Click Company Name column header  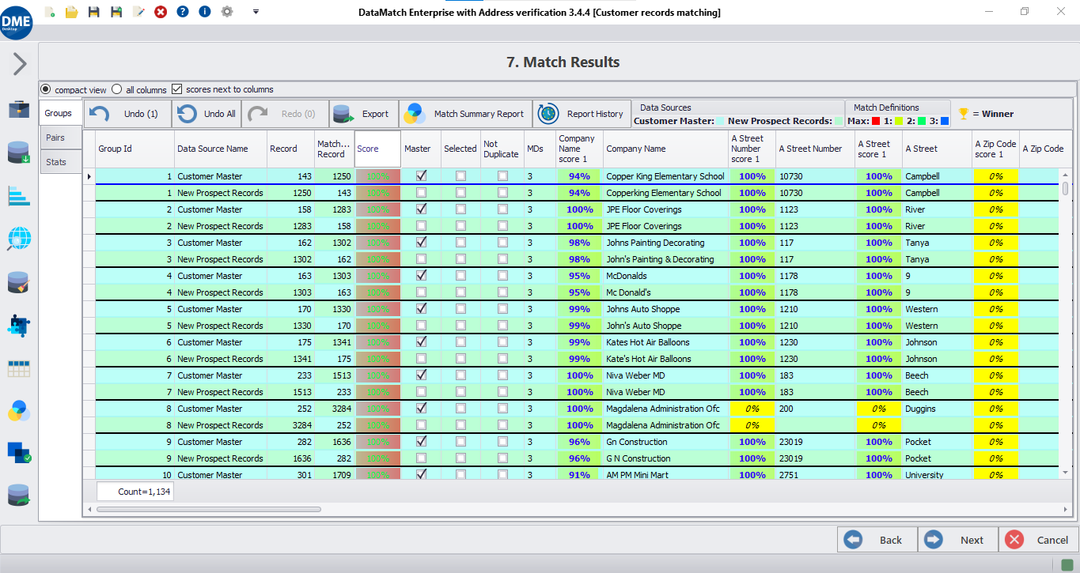(665, 149)
